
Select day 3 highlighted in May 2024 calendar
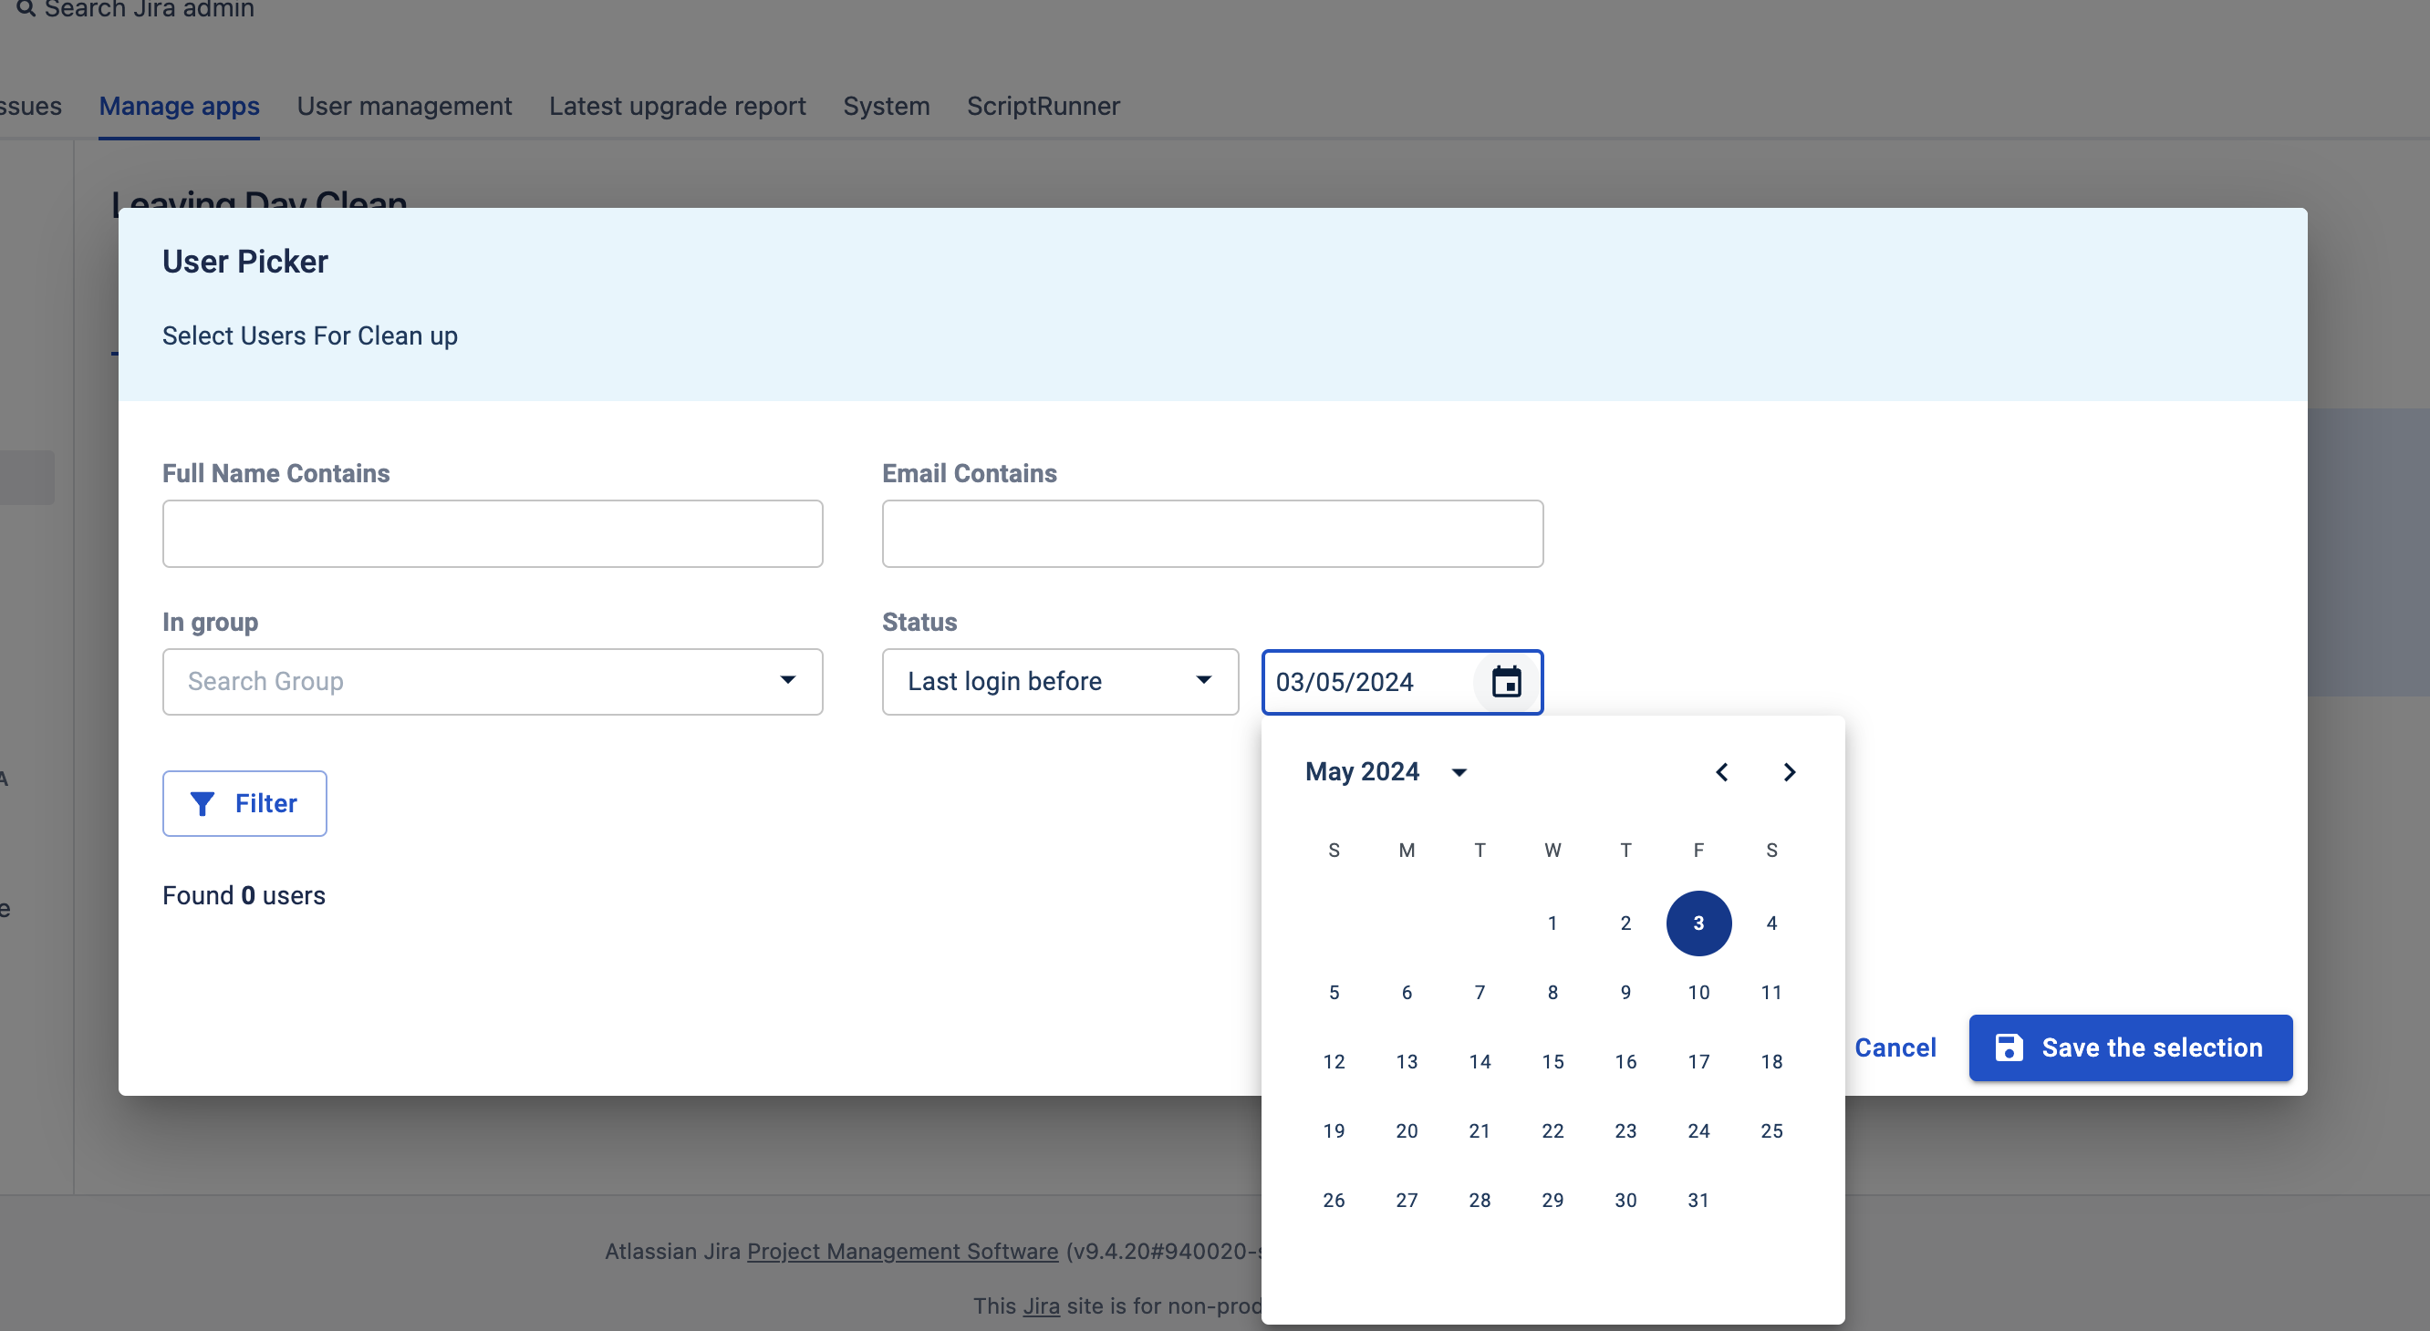[1698, 923]
